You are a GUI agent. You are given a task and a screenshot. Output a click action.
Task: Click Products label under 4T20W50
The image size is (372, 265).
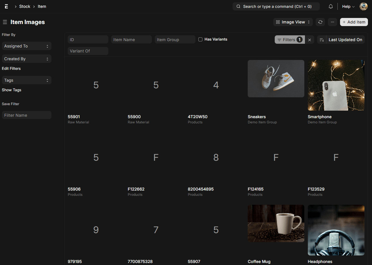point(195,122)
